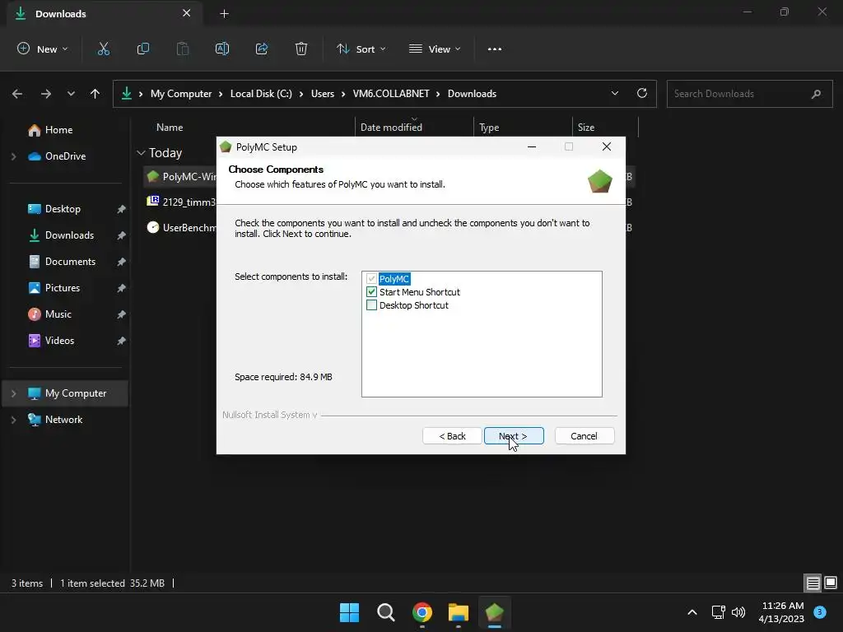Open clock and date 11:26 AM
The height and width of the screenshot is (632, 843).
pyautogui.click(x=781, y=612)
